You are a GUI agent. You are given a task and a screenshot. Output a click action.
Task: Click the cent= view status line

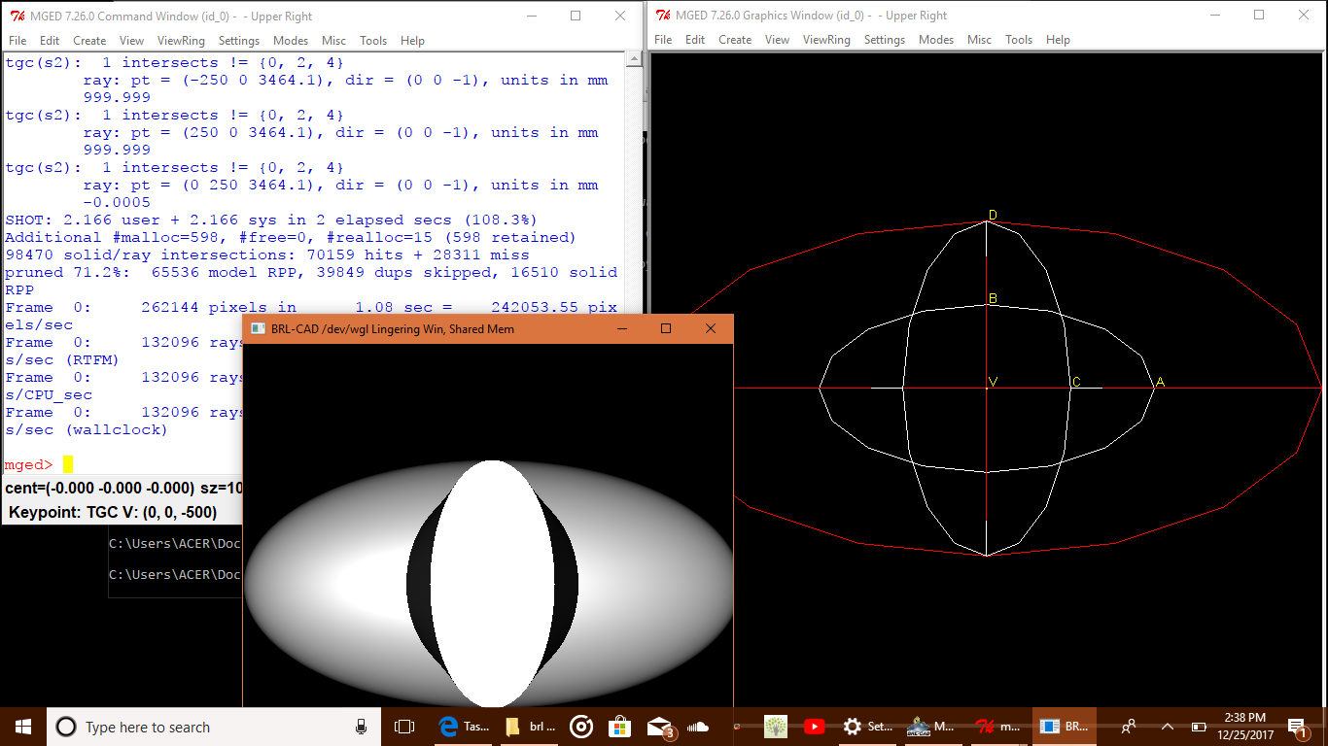pos(122,488)
